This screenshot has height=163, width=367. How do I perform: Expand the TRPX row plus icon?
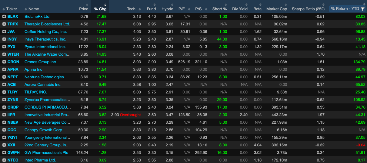tap(4, 24)
